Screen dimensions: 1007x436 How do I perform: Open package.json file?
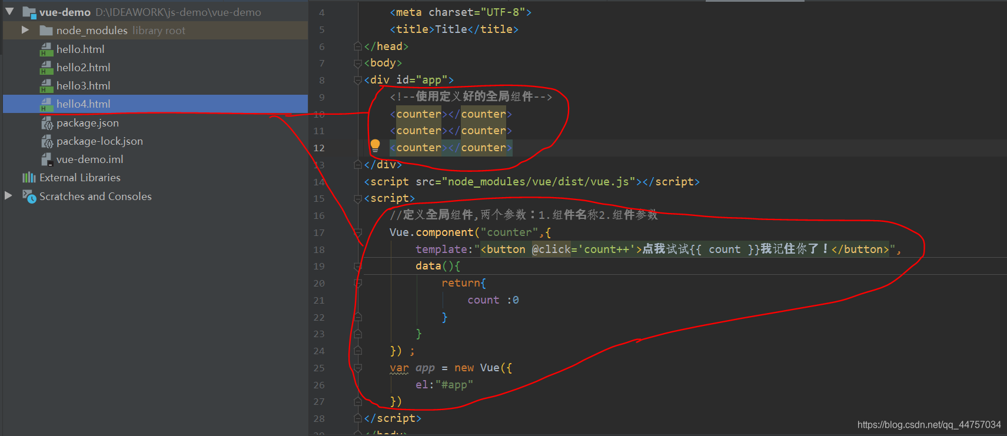[87, 122]
